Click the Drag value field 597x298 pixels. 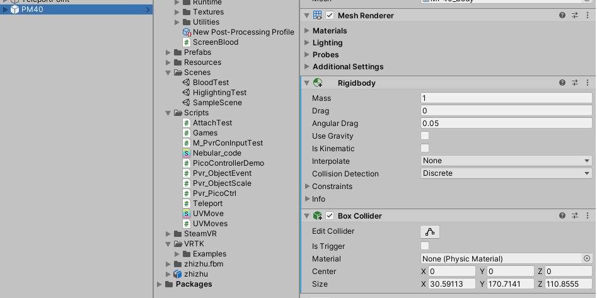pos(506,110)
